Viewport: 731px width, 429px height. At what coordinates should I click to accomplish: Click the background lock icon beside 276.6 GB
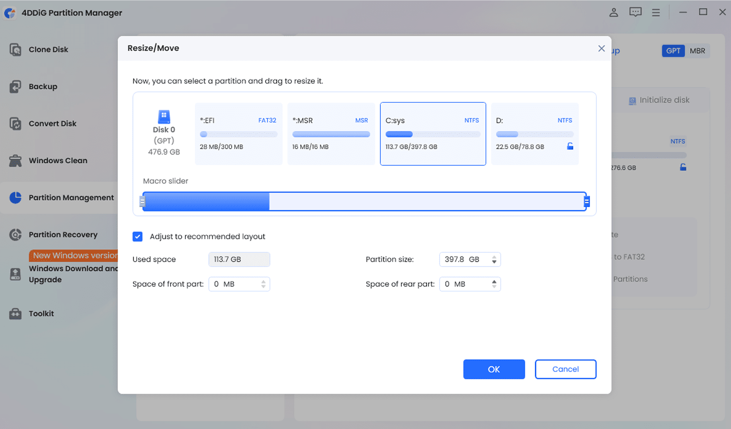683,167
